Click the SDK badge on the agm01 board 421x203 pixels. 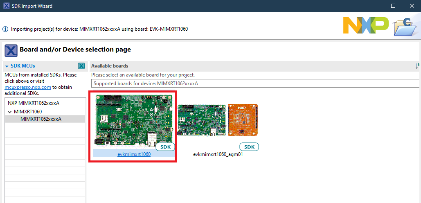pyautogui.click(x=249, y=147)
